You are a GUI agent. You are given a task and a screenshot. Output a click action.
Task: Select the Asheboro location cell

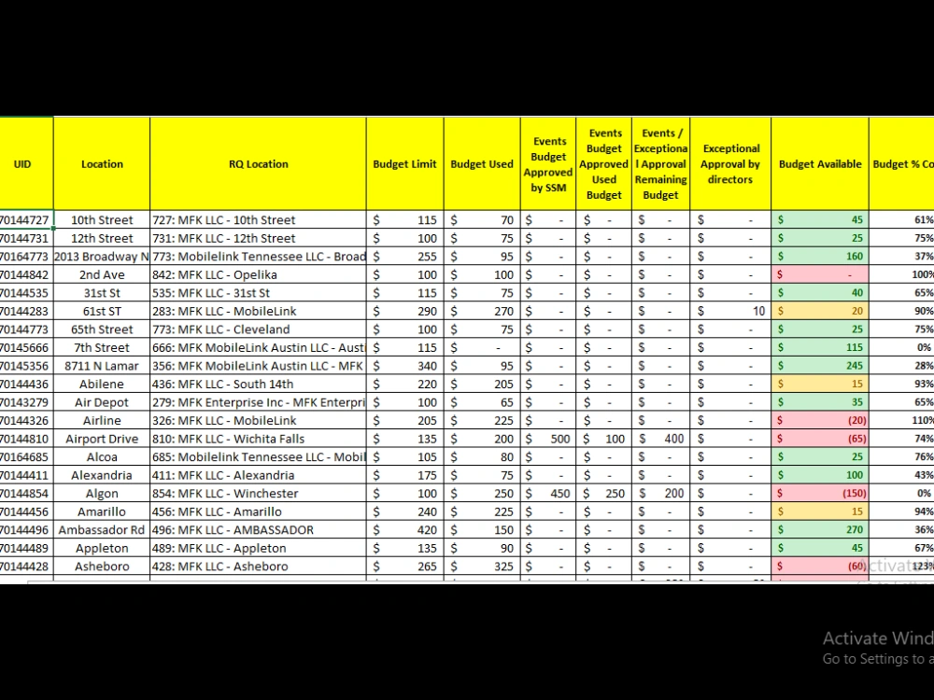[x=102, y=567]
